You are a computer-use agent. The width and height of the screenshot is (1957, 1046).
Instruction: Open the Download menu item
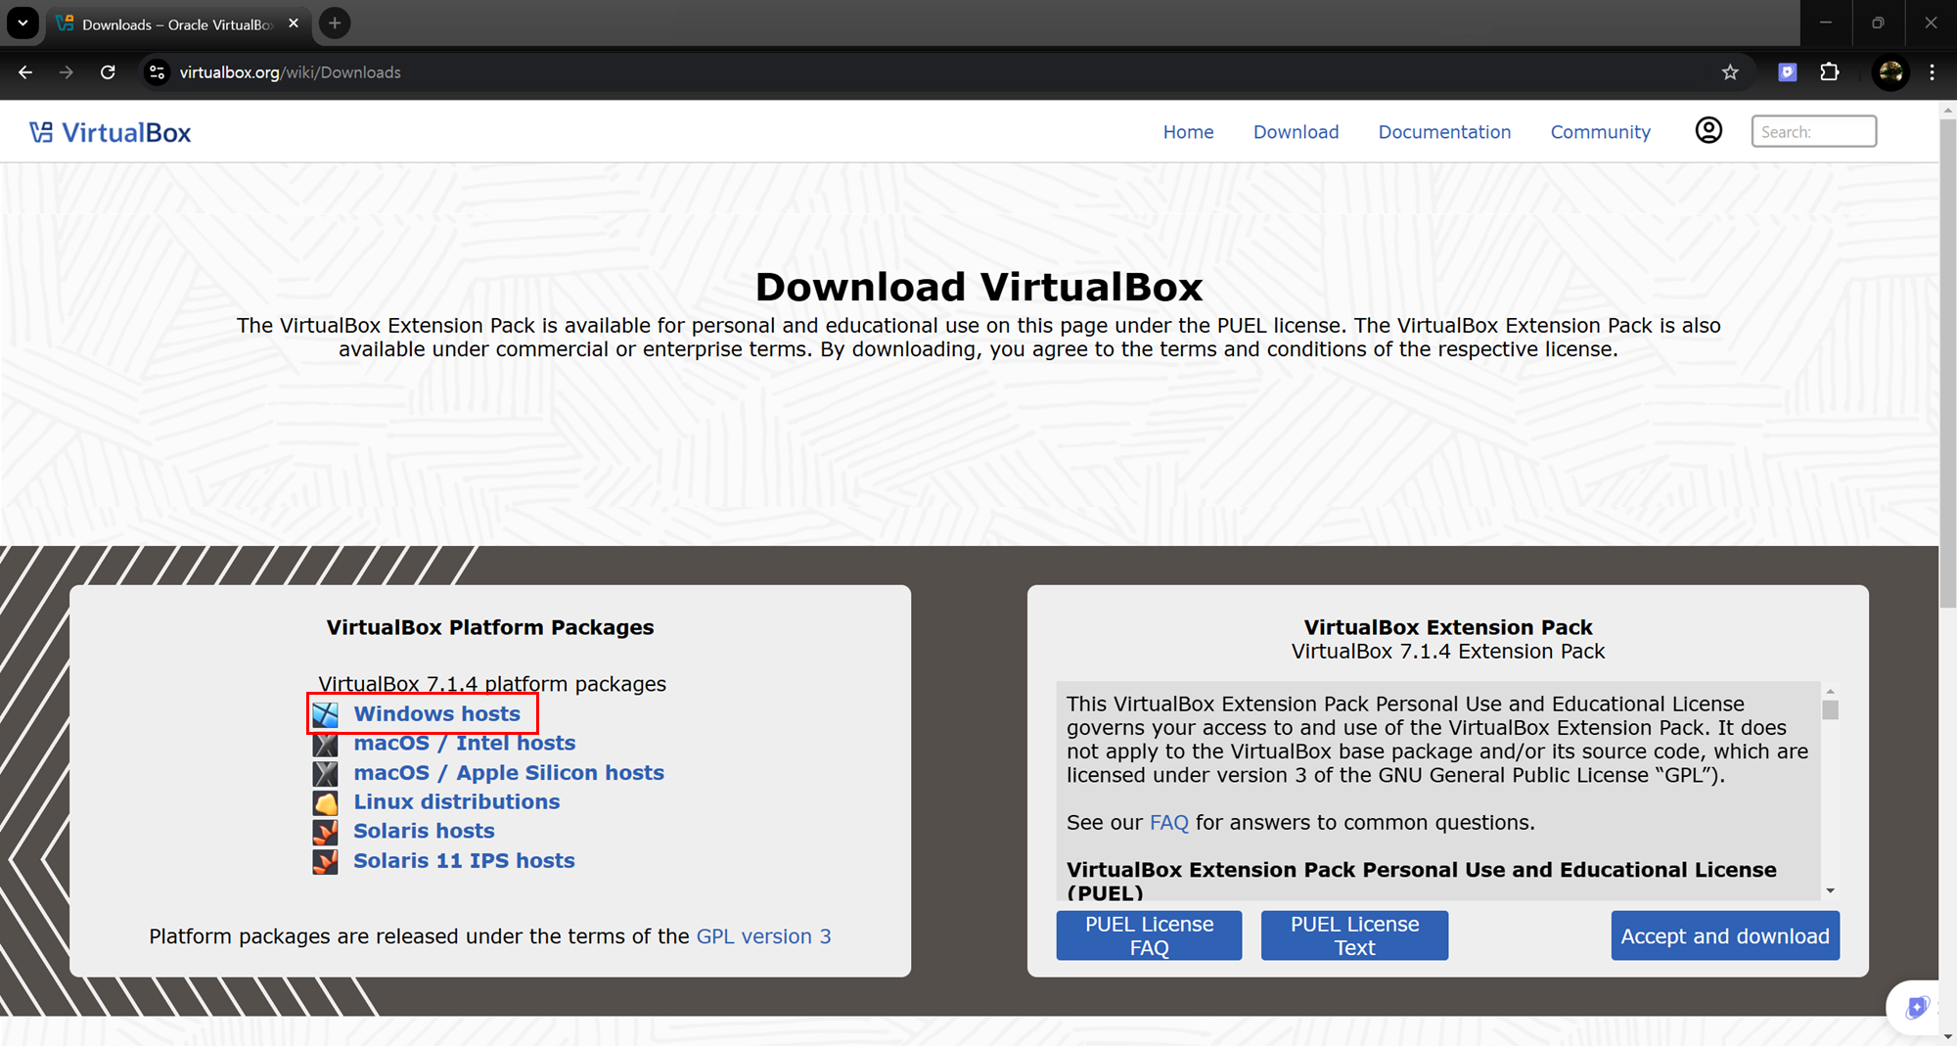point(1296,132)
